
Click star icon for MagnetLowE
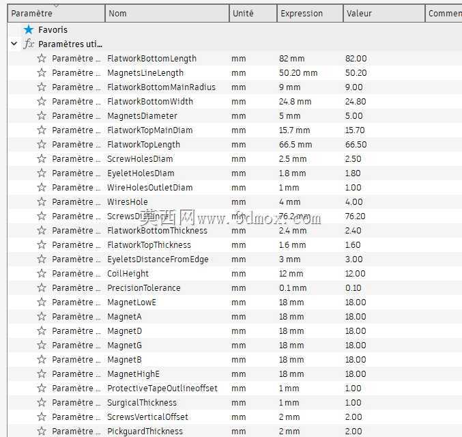(42, 302)
